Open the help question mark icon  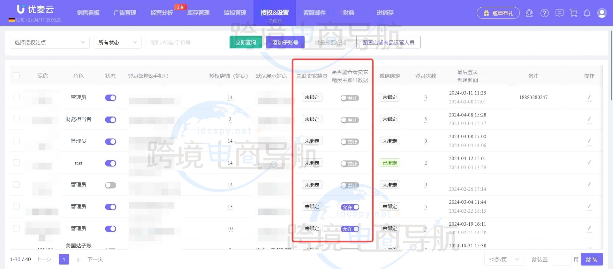pyautogui.click(x=544, y=13)
